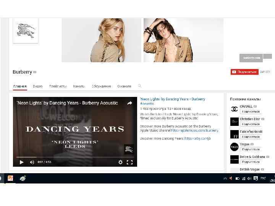Subscribe to Christian Dior channel

click(251, 124)
